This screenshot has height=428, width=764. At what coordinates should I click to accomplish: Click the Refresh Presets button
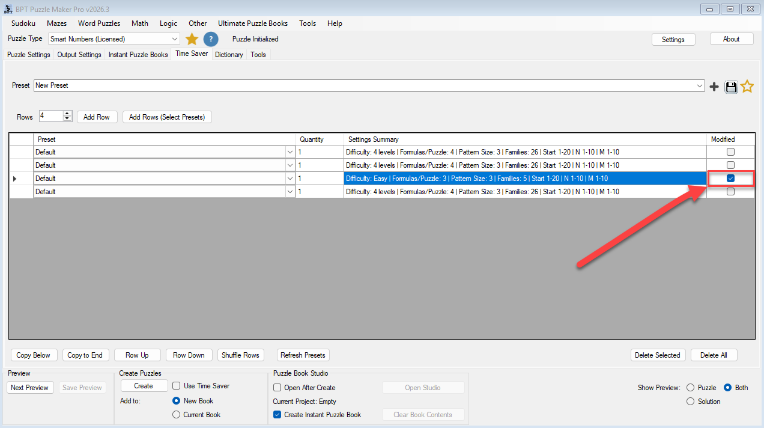click(x=303, y=355)
